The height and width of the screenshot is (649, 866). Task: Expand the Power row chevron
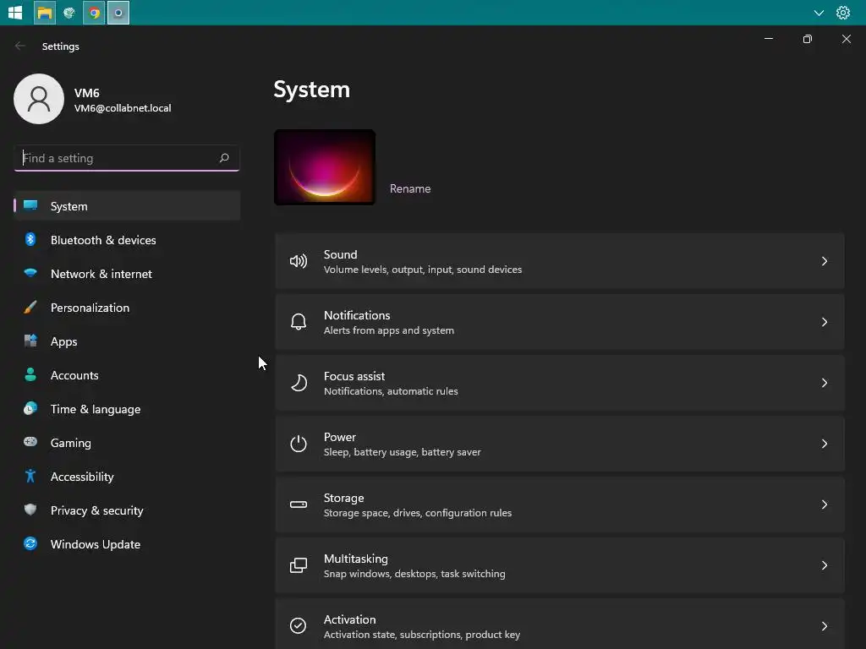click(824, 444)
